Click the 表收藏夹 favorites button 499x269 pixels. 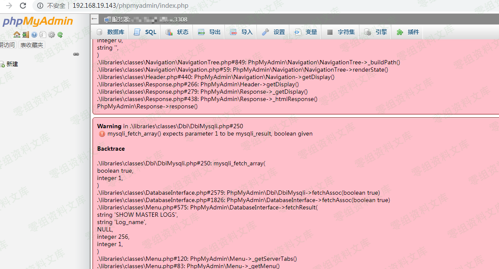point(31,45)
